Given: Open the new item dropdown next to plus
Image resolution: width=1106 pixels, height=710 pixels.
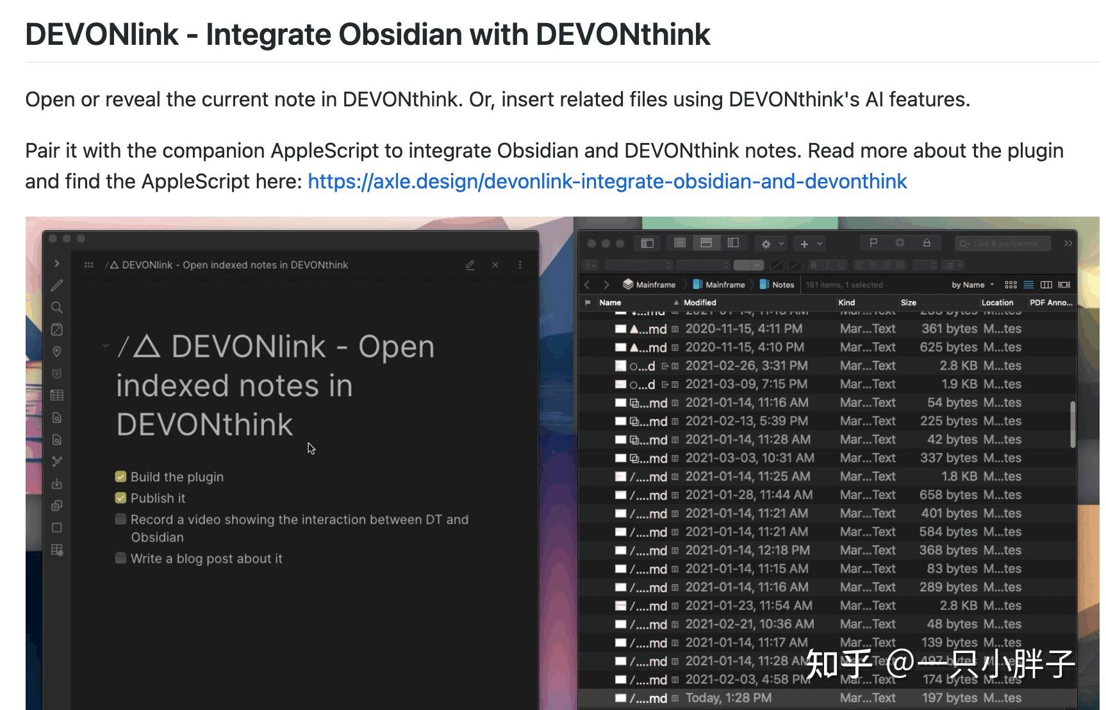Looking at the screenshot, I should (x=819, y=244).
